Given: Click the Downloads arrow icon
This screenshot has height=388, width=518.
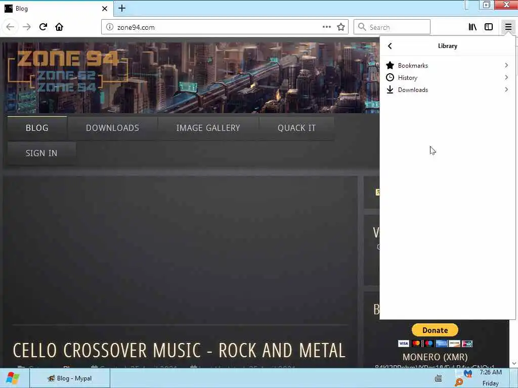Looking at the screenshot, I should point(390,90).
